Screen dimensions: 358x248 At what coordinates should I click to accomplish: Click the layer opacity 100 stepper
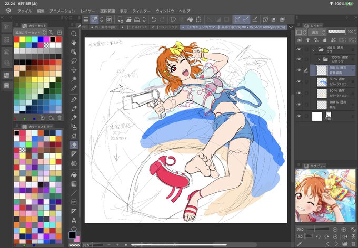[x=355, y=32]
